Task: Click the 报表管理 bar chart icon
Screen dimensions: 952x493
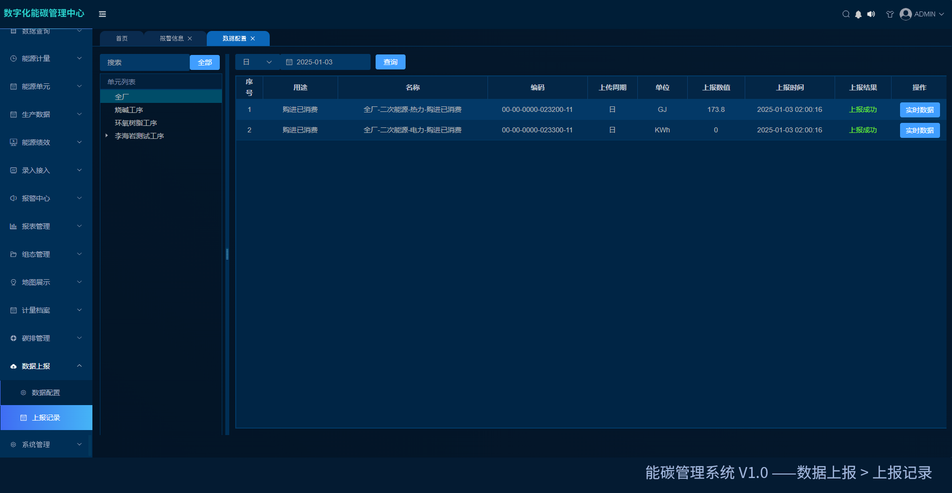Action: (13, 226)
